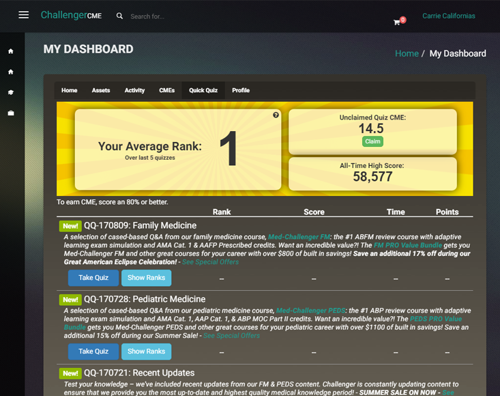
Task: Click the New! badge on Pediatric Medicine
Action: [x=70, y=300]
